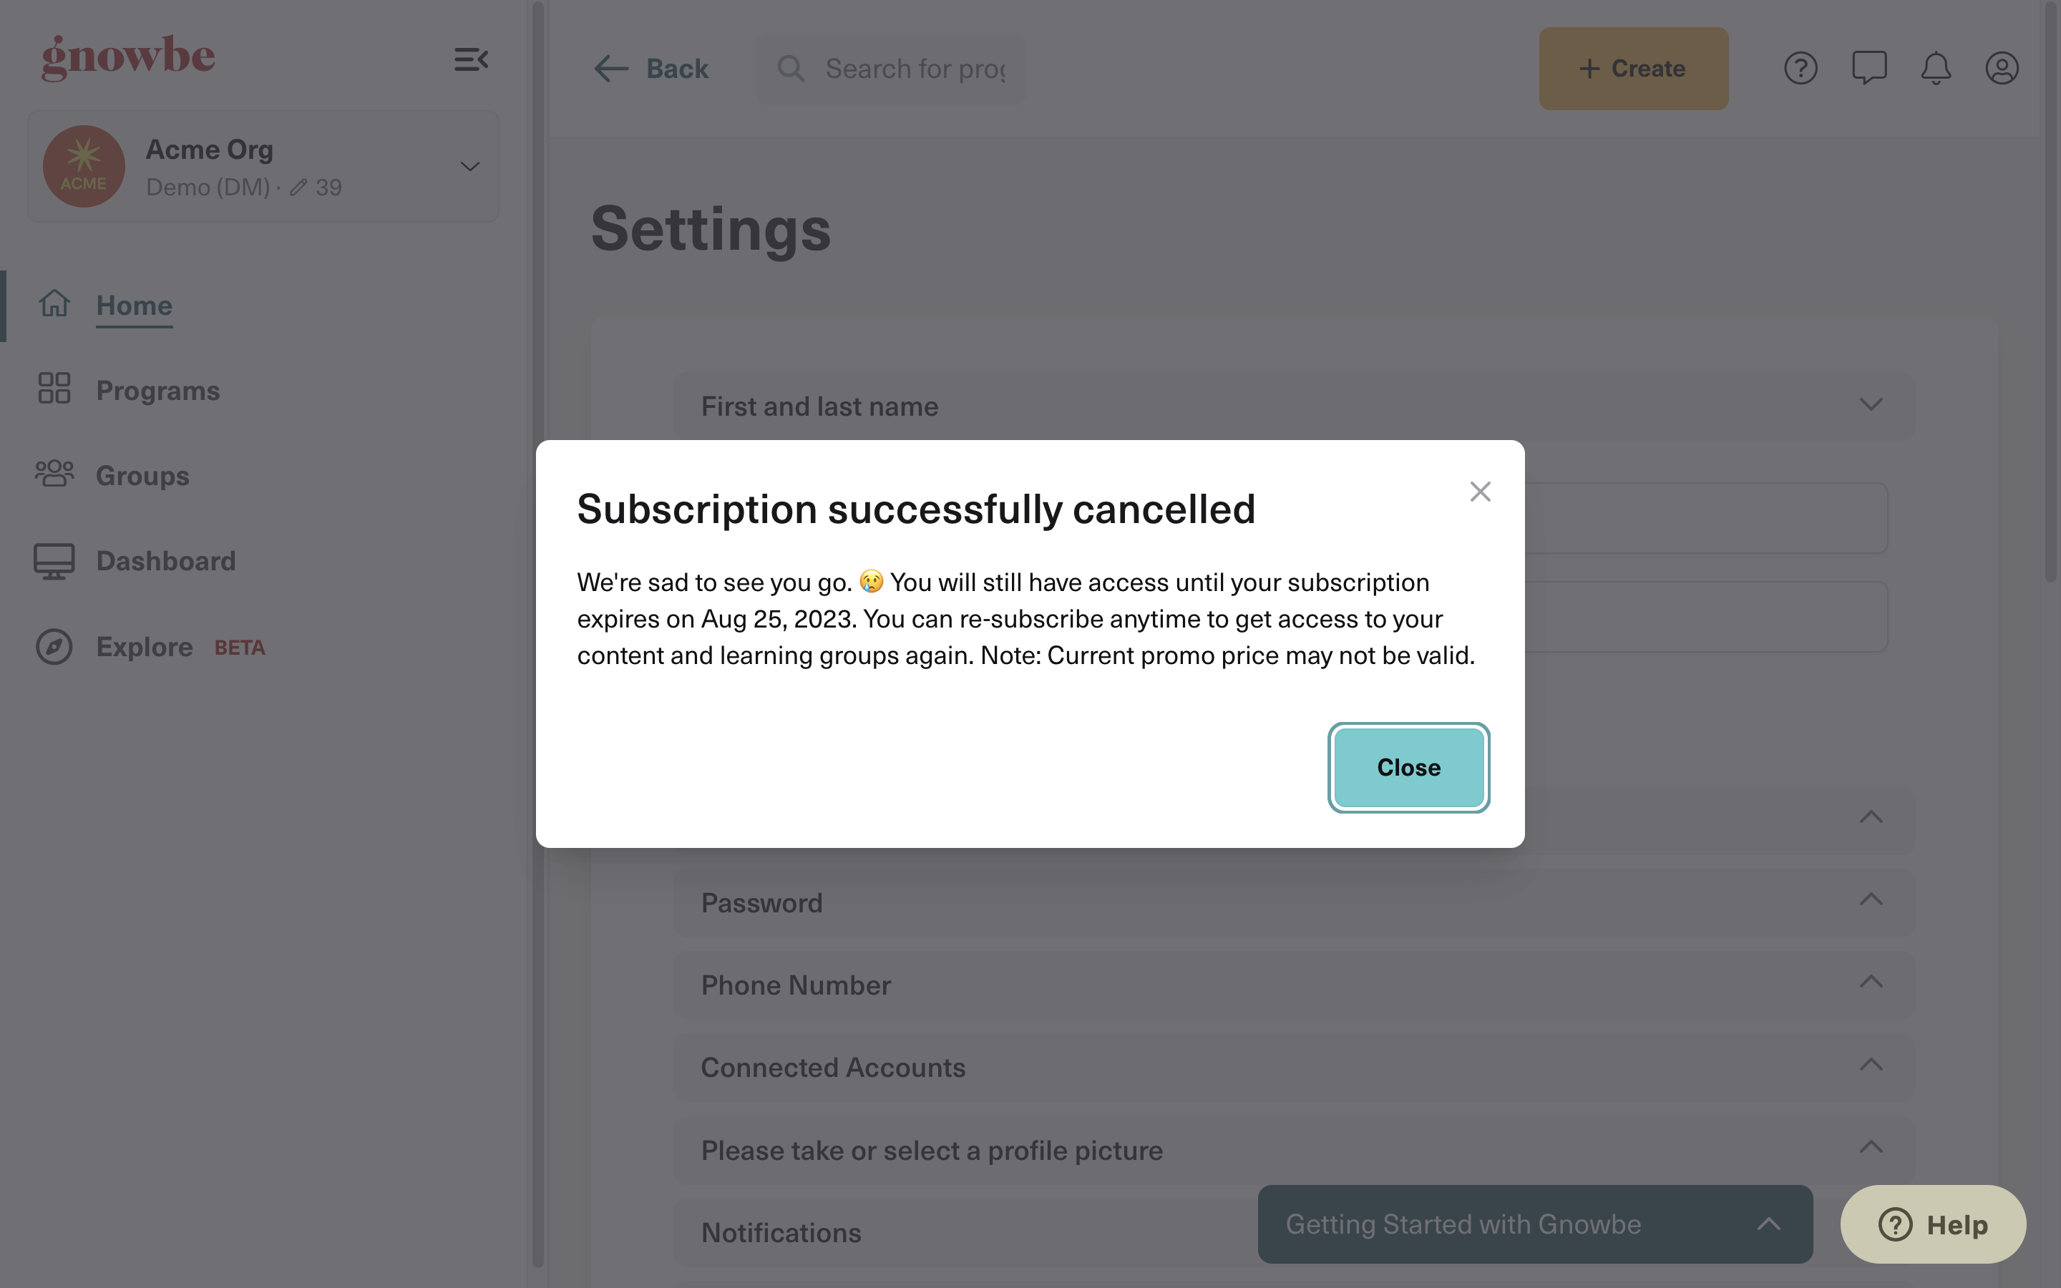Collapse the Password section
Viewport: 2061px width, 1288px height.
(1294, 903)
